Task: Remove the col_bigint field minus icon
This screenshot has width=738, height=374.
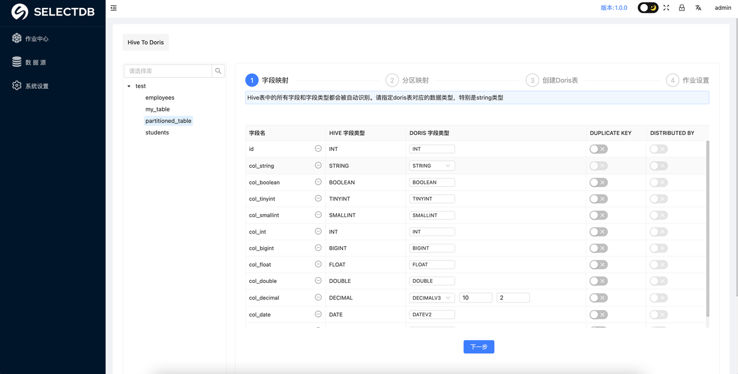Action: [x=318, y=248]
